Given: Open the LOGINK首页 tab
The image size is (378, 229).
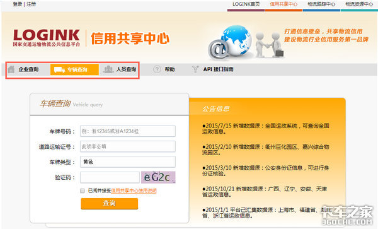Looking at the screenshot, I should pos(246,4).
